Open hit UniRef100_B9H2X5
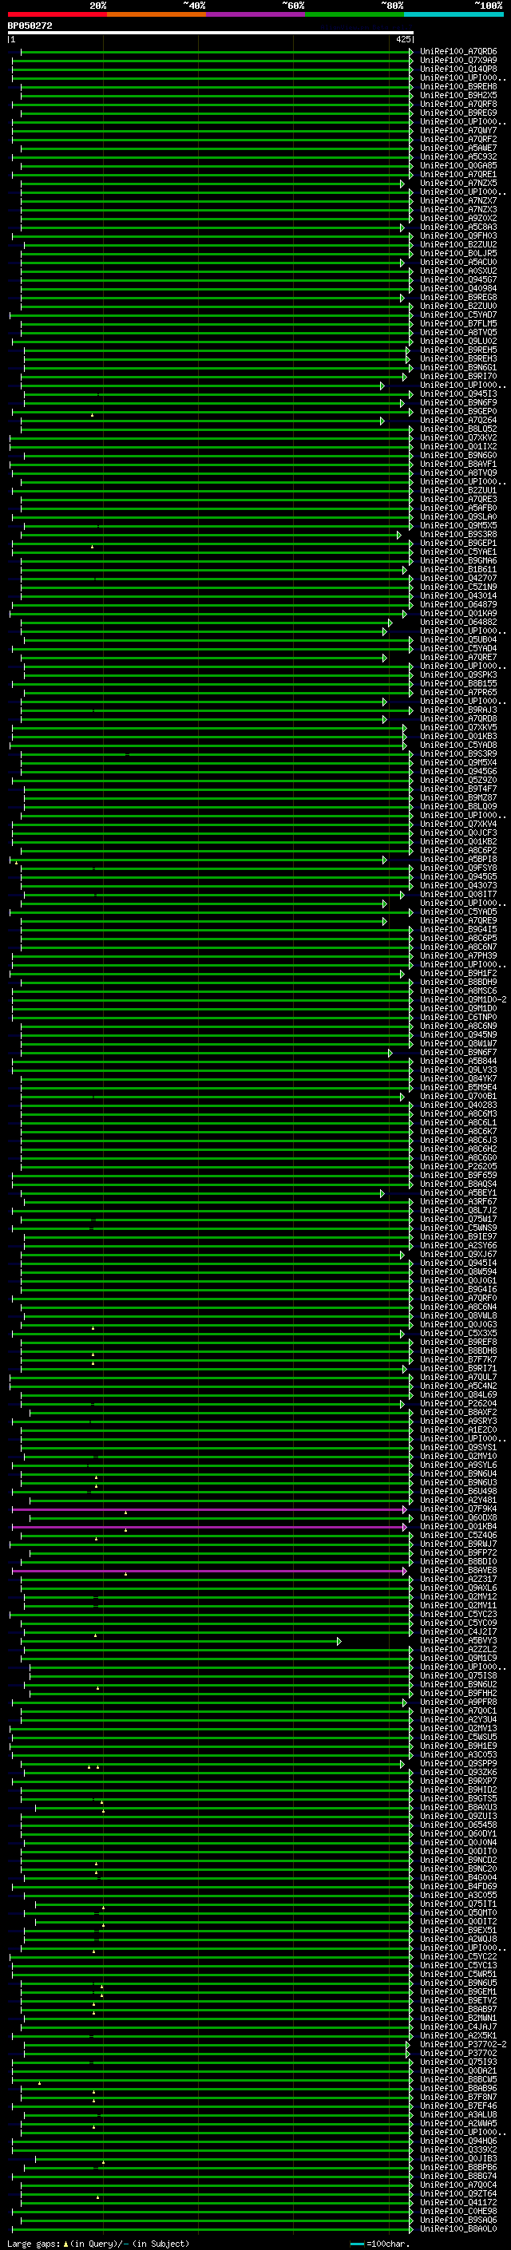The height and width of the screenshot is (2250, 511). point(458,95)
